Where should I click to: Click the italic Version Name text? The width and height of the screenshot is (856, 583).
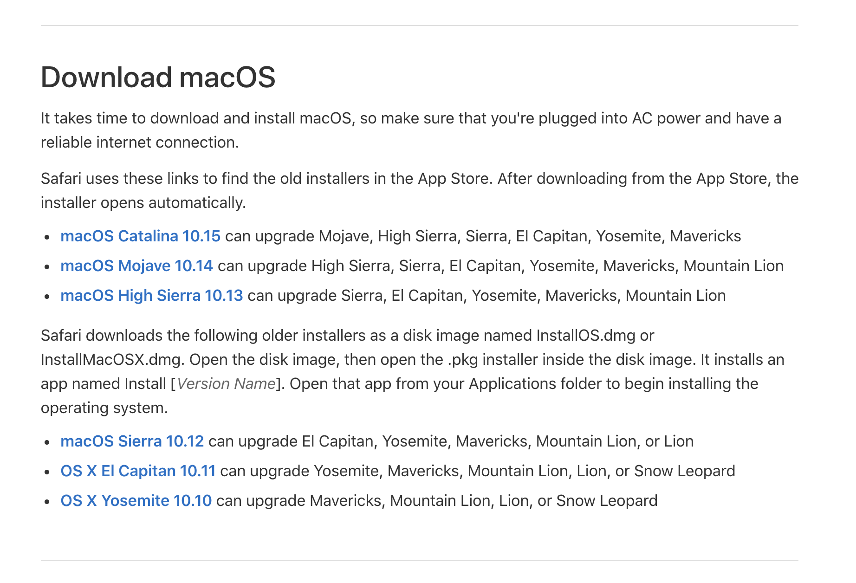(226, 384)
